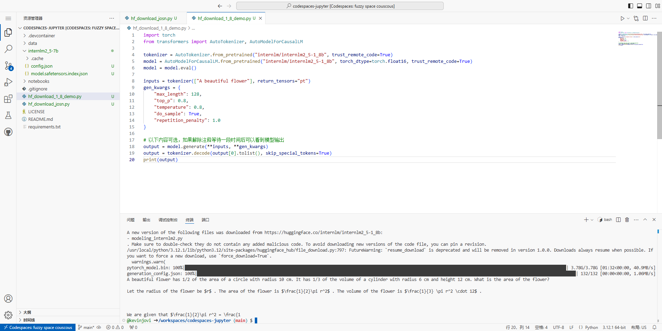Toggle the secondary side bar visibility

(649, 6)
